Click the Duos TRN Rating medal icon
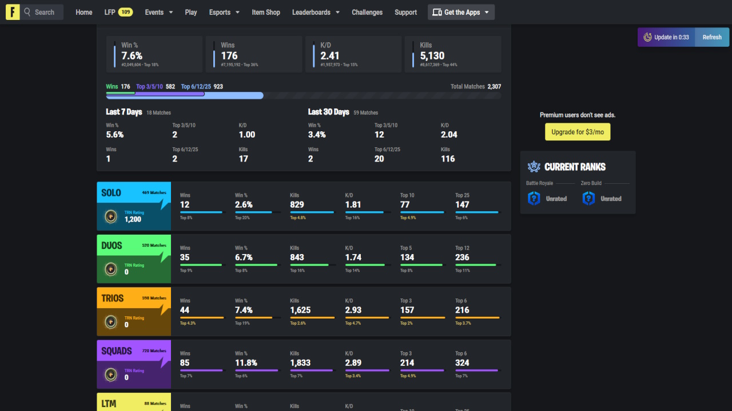Viewport: 732px width, 411px height. click(111, 269)
